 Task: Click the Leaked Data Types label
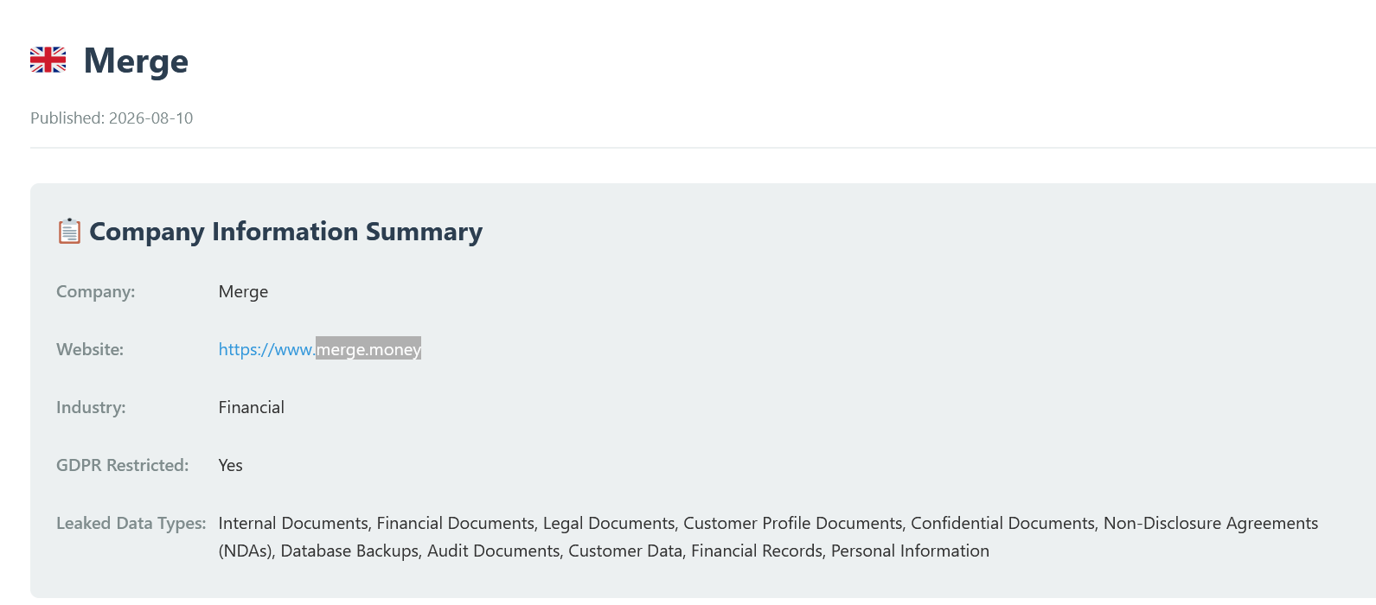(x=131, y=523)
